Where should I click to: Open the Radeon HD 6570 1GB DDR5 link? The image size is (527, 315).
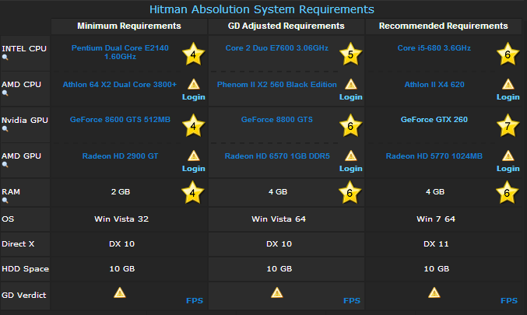[x=277, y=156]
